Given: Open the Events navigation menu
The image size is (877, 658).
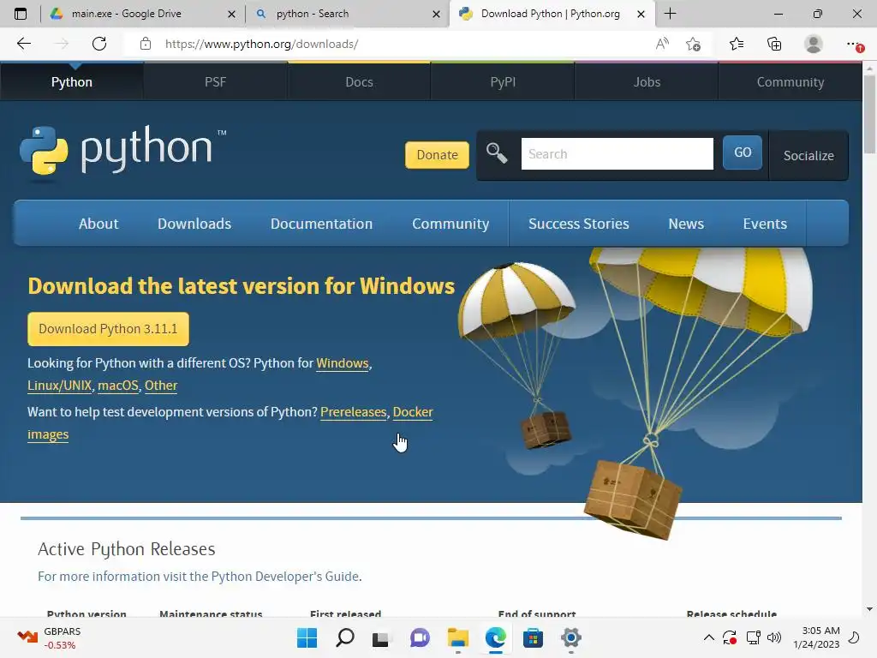Looking at the screenshot, I should [x=765, y=224].
